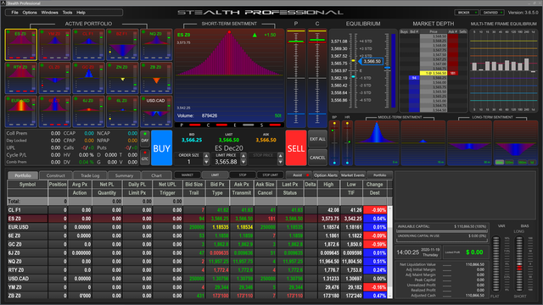Image resolution: width=543 pixels, height=305 pixels.
Task: Open the DATAFEED connection dropdown
Action: coord(492,13)
